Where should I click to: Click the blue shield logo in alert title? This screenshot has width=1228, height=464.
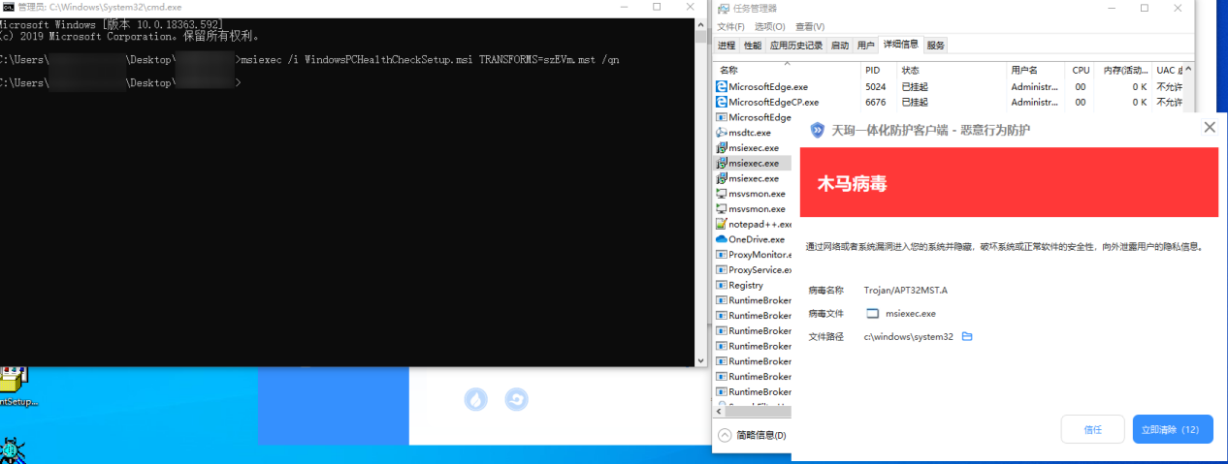click(x=818, y=130)
